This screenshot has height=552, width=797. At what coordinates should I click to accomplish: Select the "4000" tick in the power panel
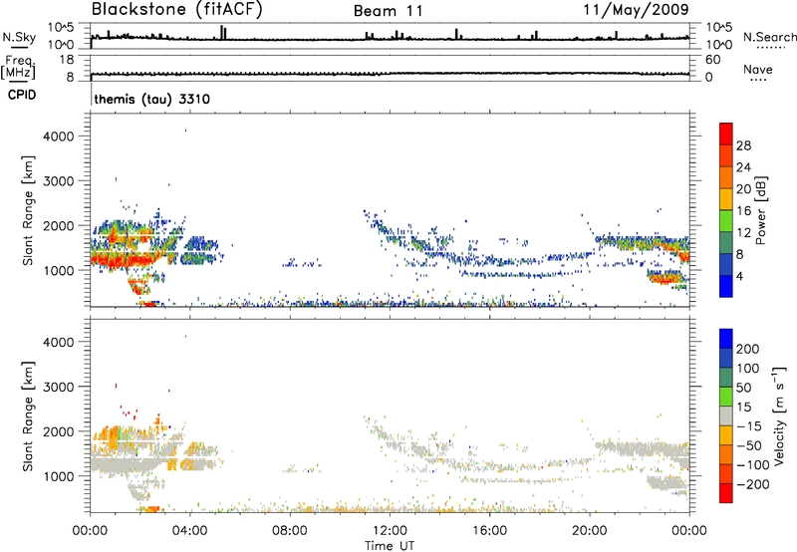tap(59, 137)
